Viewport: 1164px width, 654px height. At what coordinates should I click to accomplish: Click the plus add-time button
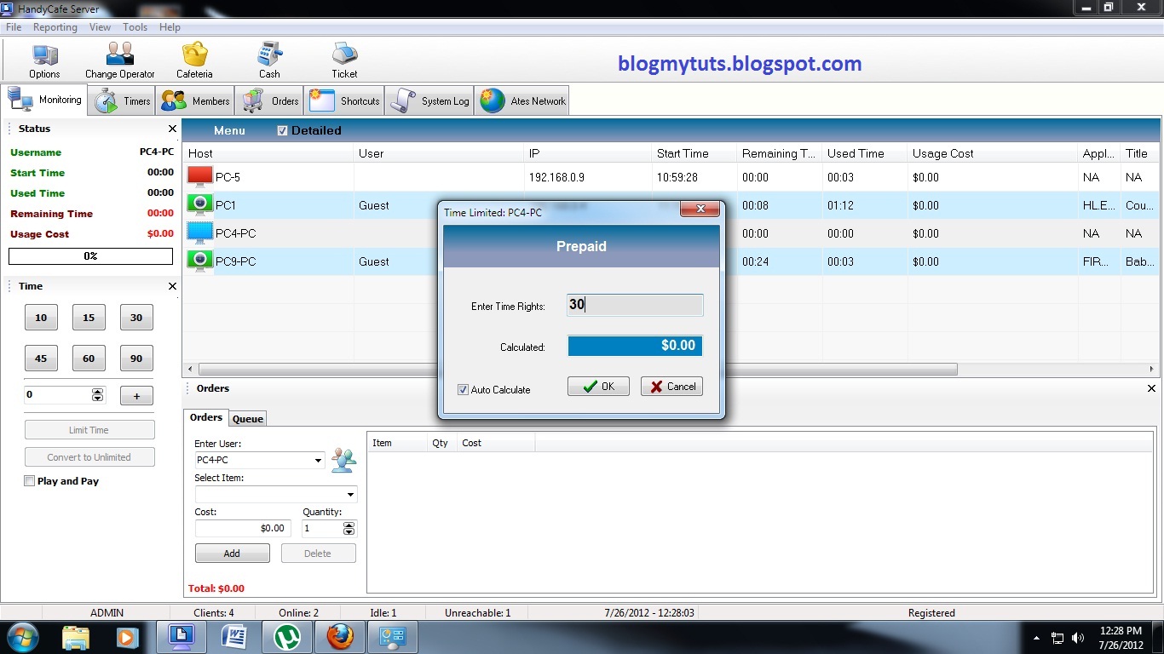click(x=136, y=395)
